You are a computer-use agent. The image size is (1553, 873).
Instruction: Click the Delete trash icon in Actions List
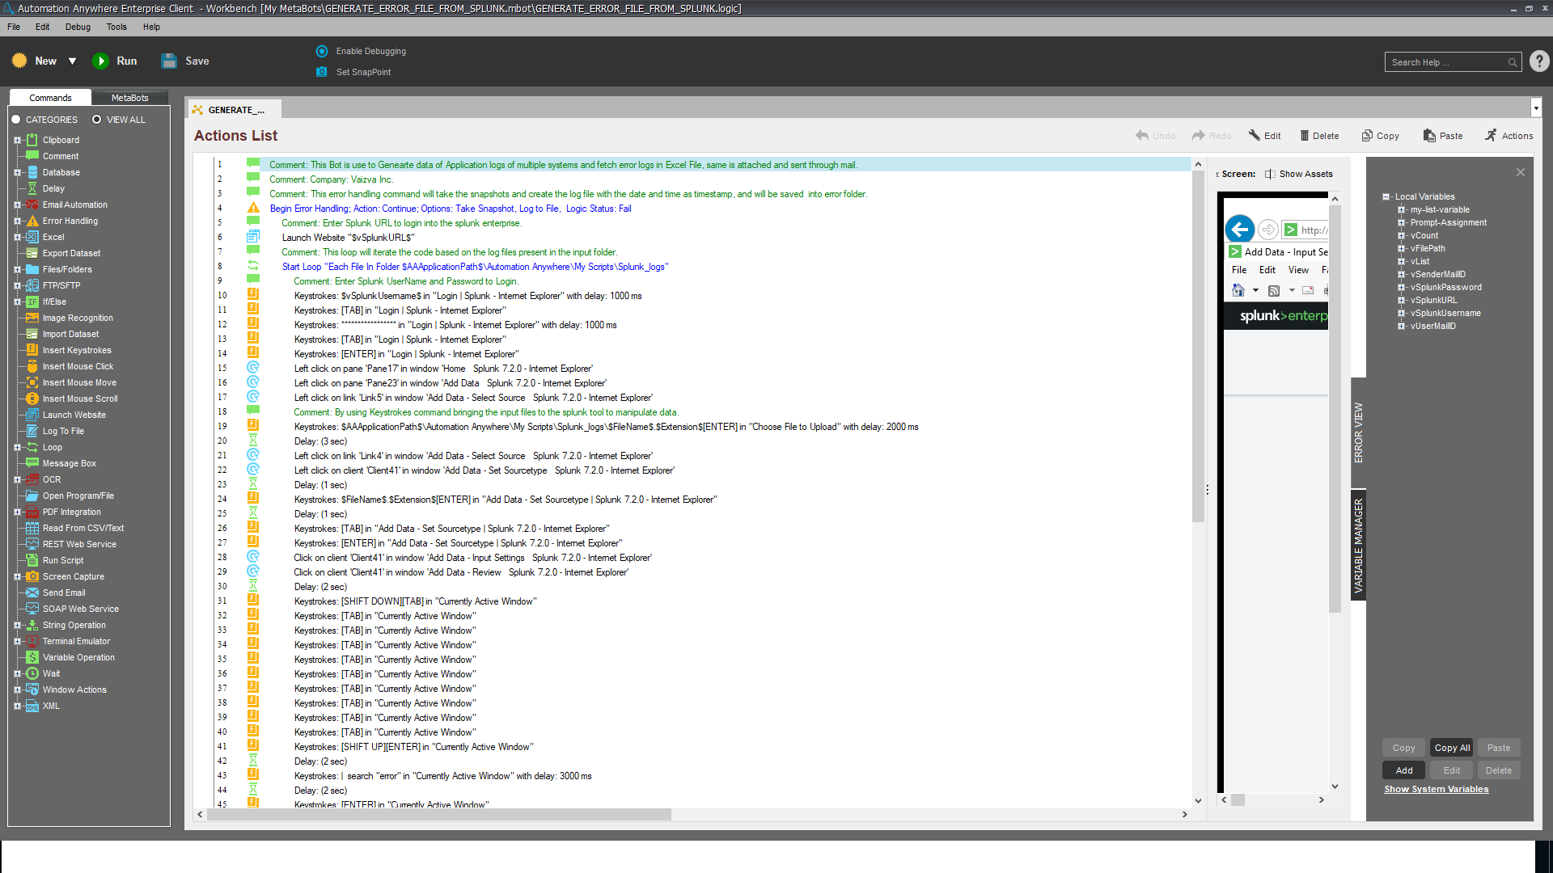pos(1304,136)
